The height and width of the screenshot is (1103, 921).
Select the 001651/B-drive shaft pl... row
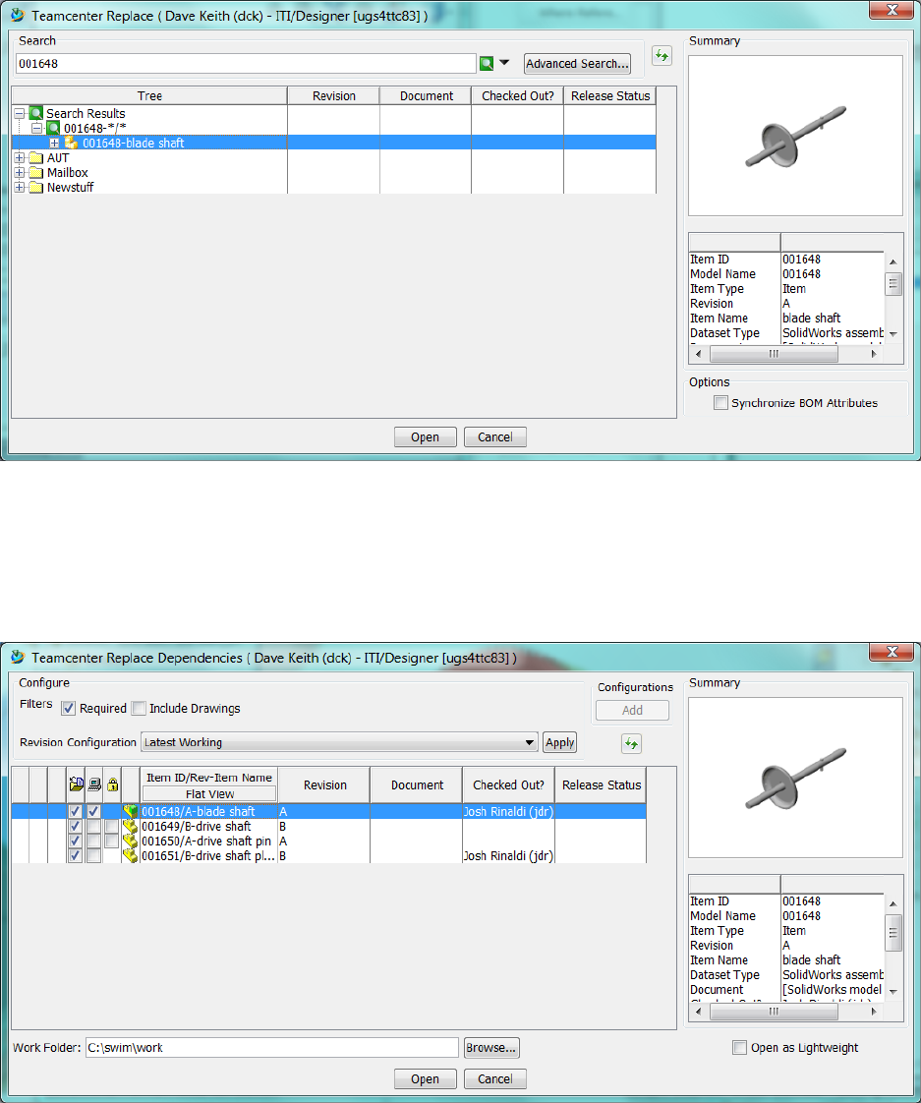328,855
